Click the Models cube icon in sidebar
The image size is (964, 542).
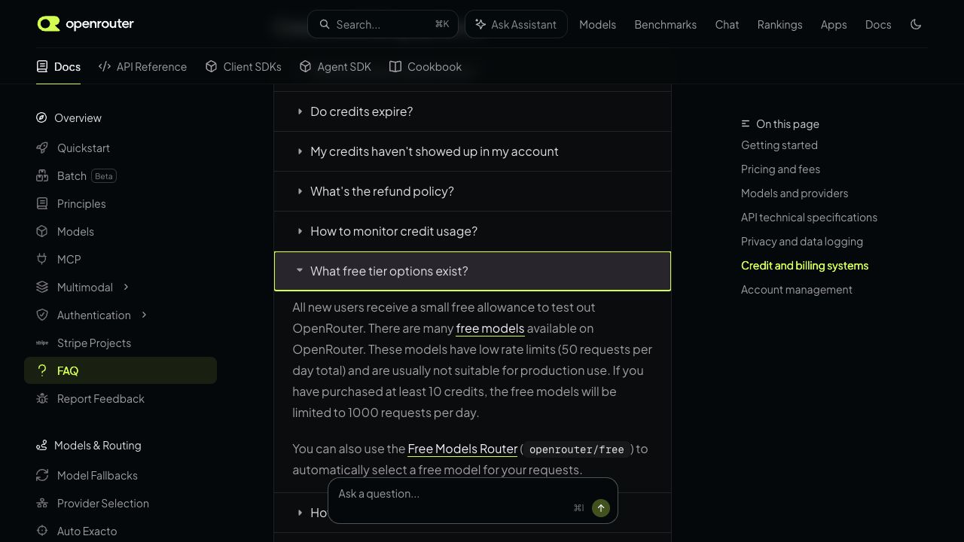(x=42, y=232)
